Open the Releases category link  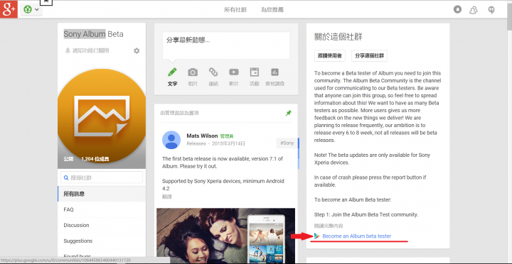pos(196,143)
